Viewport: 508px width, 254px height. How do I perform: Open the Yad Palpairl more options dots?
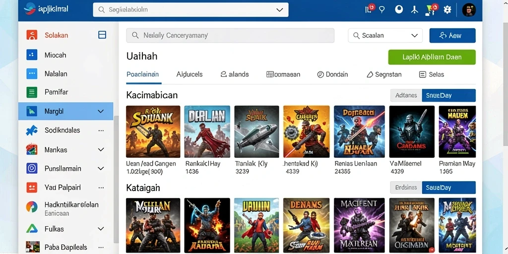tap(101, 188)
